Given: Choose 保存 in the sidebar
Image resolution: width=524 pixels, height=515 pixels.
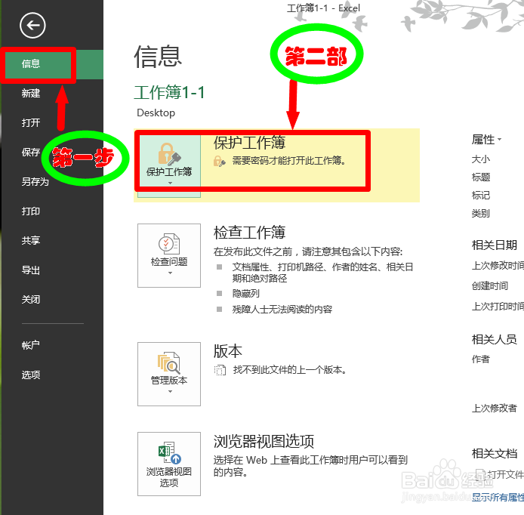Looking at the screenshot, I should tap(31, 153).
